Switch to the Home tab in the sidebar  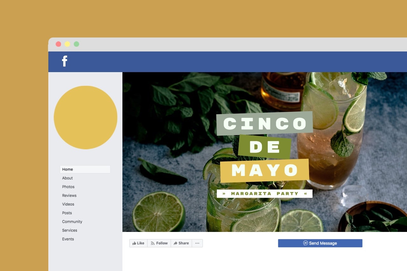[67, 169]
